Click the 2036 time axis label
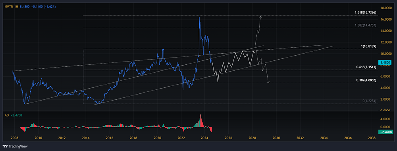The width and height of the screenshot is (397, 151). (x=348, y=138)
